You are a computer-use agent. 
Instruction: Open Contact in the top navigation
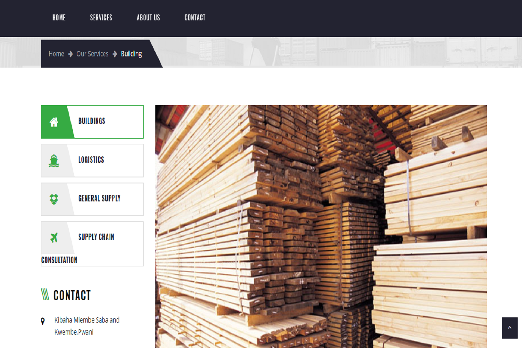point(195,18)
